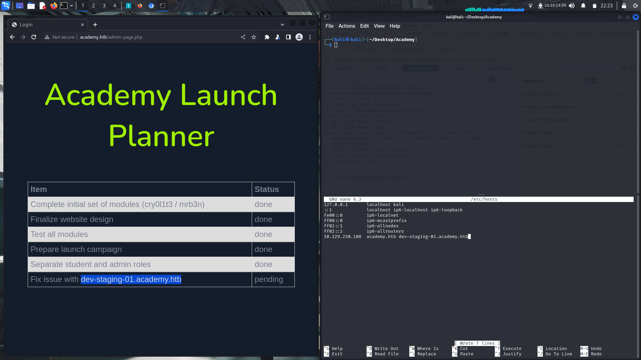
Task: Reload the academy.htb page
Action: click(34, 37)
